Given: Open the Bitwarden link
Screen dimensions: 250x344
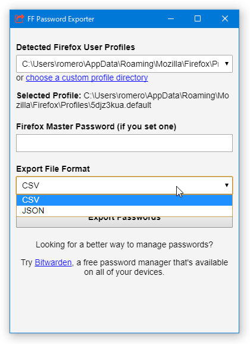Looking at the screenshot, I should pyautogui.click(x=53, y=262).
